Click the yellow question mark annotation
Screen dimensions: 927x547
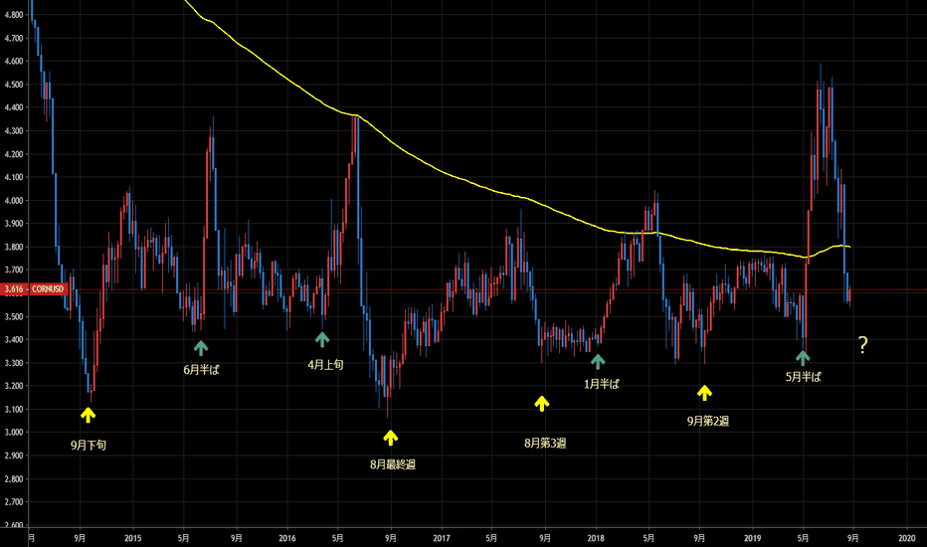[x=862, y=346]
